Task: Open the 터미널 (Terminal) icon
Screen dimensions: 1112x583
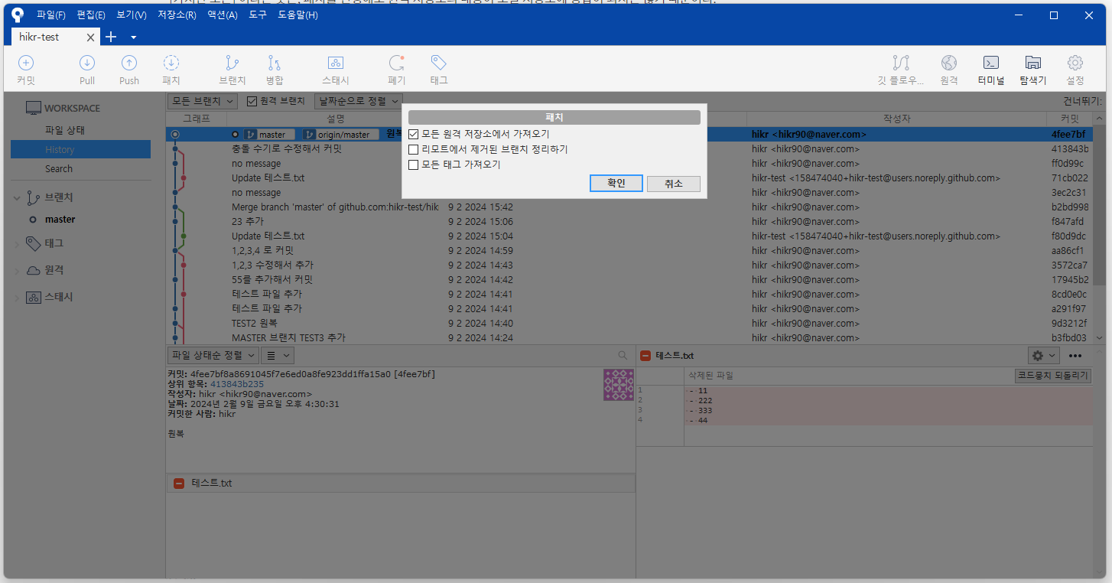Action: point(991,70)
